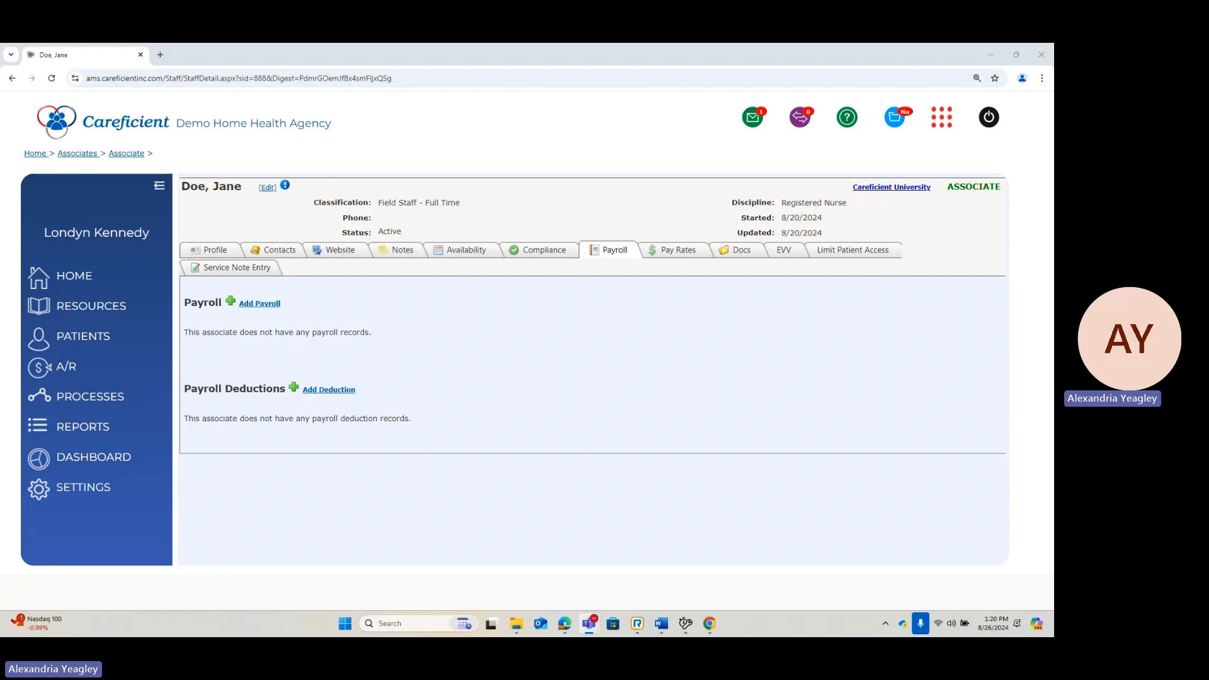Click the purple transfer arrows icon
The width and height of the screenshot is (1209, 680).
point(800,118)
